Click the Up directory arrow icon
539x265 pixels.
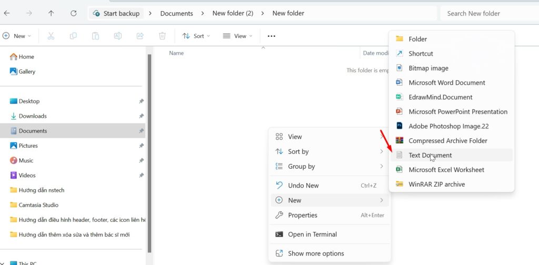[x=51, y=13]
